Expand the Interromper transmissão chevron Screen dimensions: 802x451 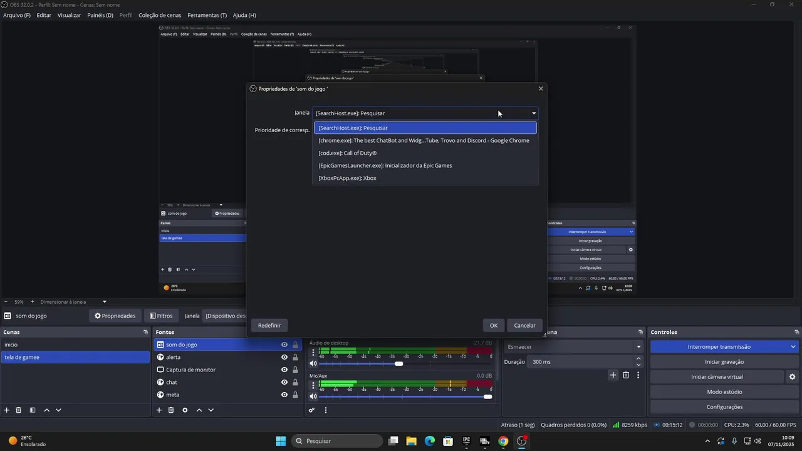(x=793, y=346)
